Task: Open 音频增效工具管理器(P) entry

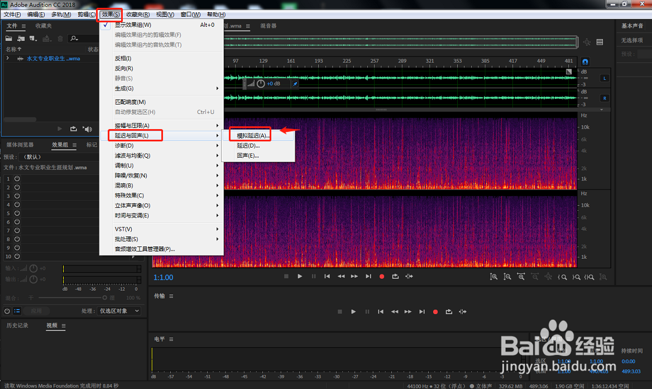Action: pyautogui.click(x=161, y=249)
